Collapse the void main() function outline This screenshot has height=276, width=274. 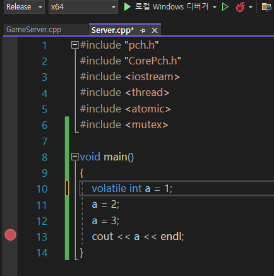[74, 157]
